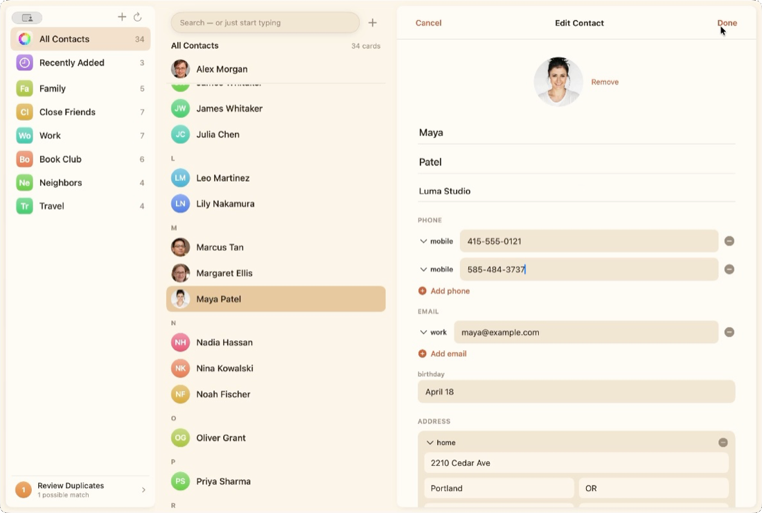
Task: Edit the birthday field April 18
Action: (x=576, y=392)
